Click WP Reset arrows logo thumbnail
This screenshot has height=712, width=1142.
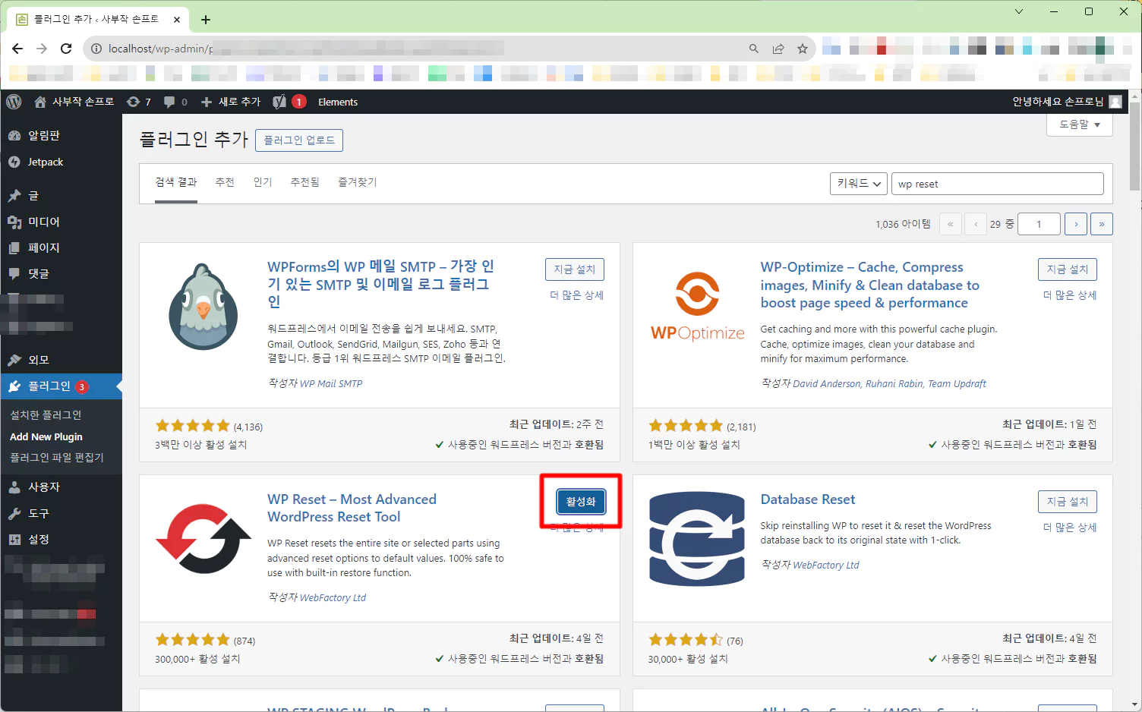203,539
